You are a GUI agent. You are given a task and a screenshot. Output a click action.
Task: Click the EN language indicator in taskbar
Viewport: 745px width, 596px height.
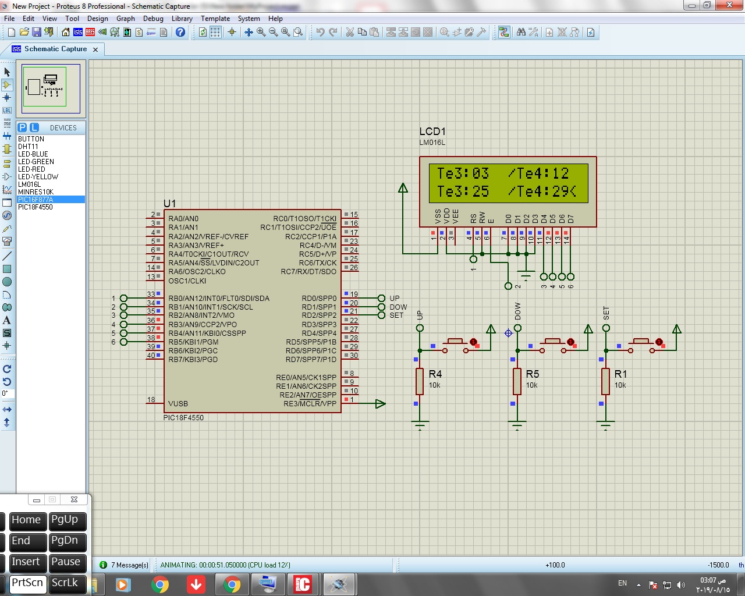click(x=622, y=583)
